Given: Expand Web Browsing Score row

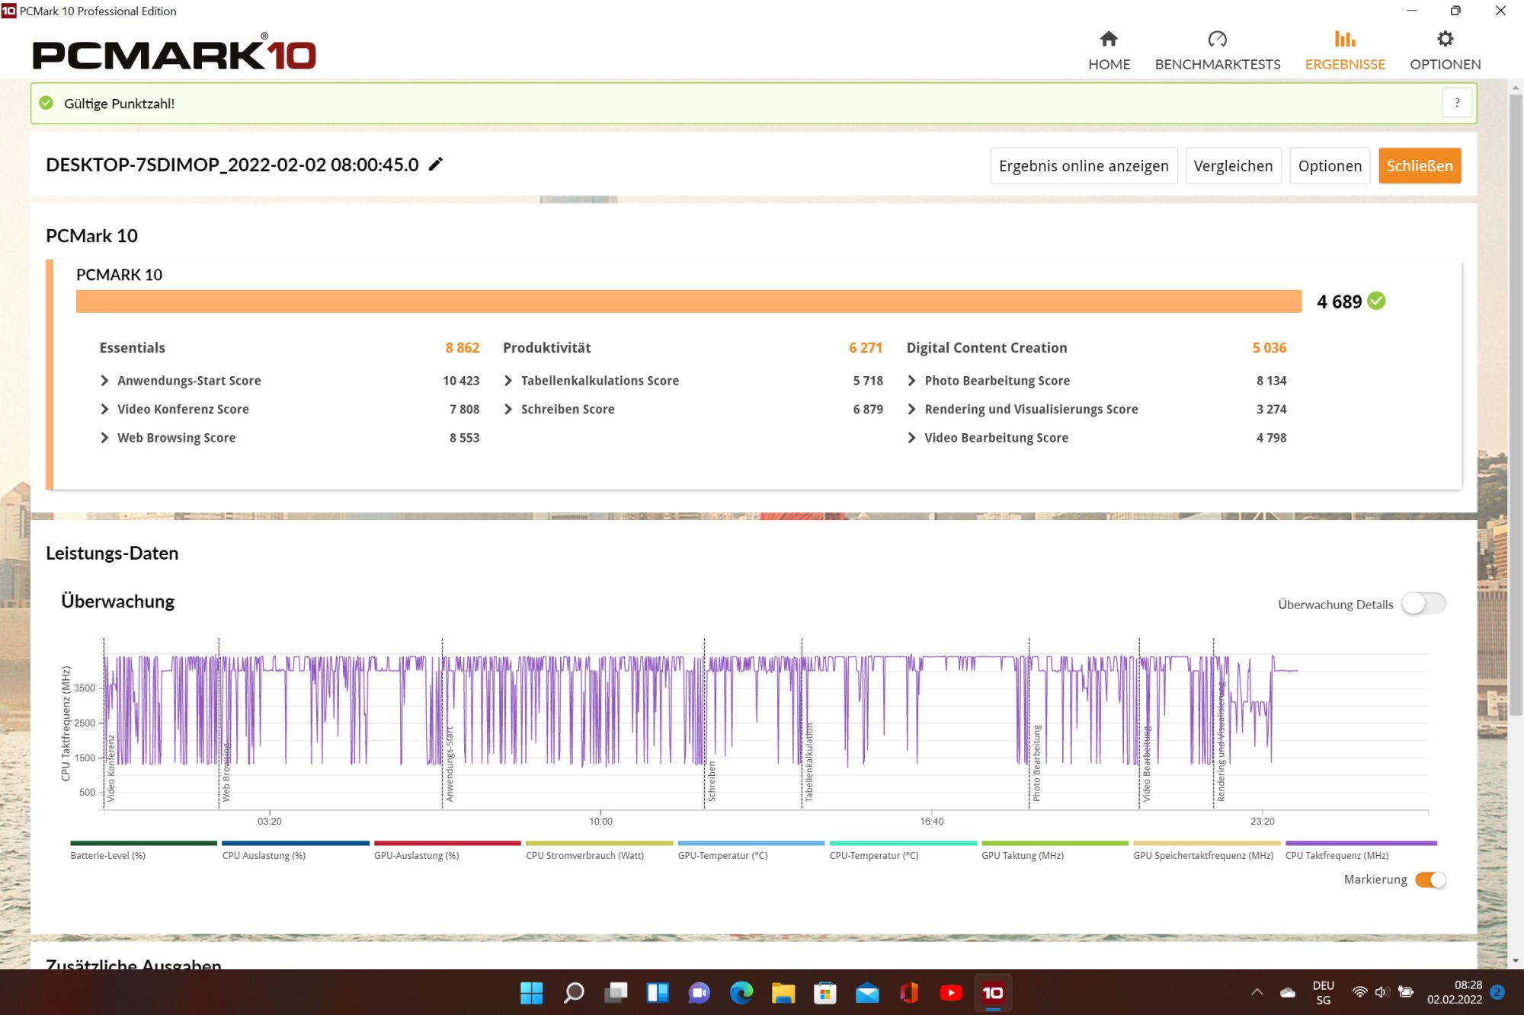Looking at the screenshot, I should pos(290,437).
